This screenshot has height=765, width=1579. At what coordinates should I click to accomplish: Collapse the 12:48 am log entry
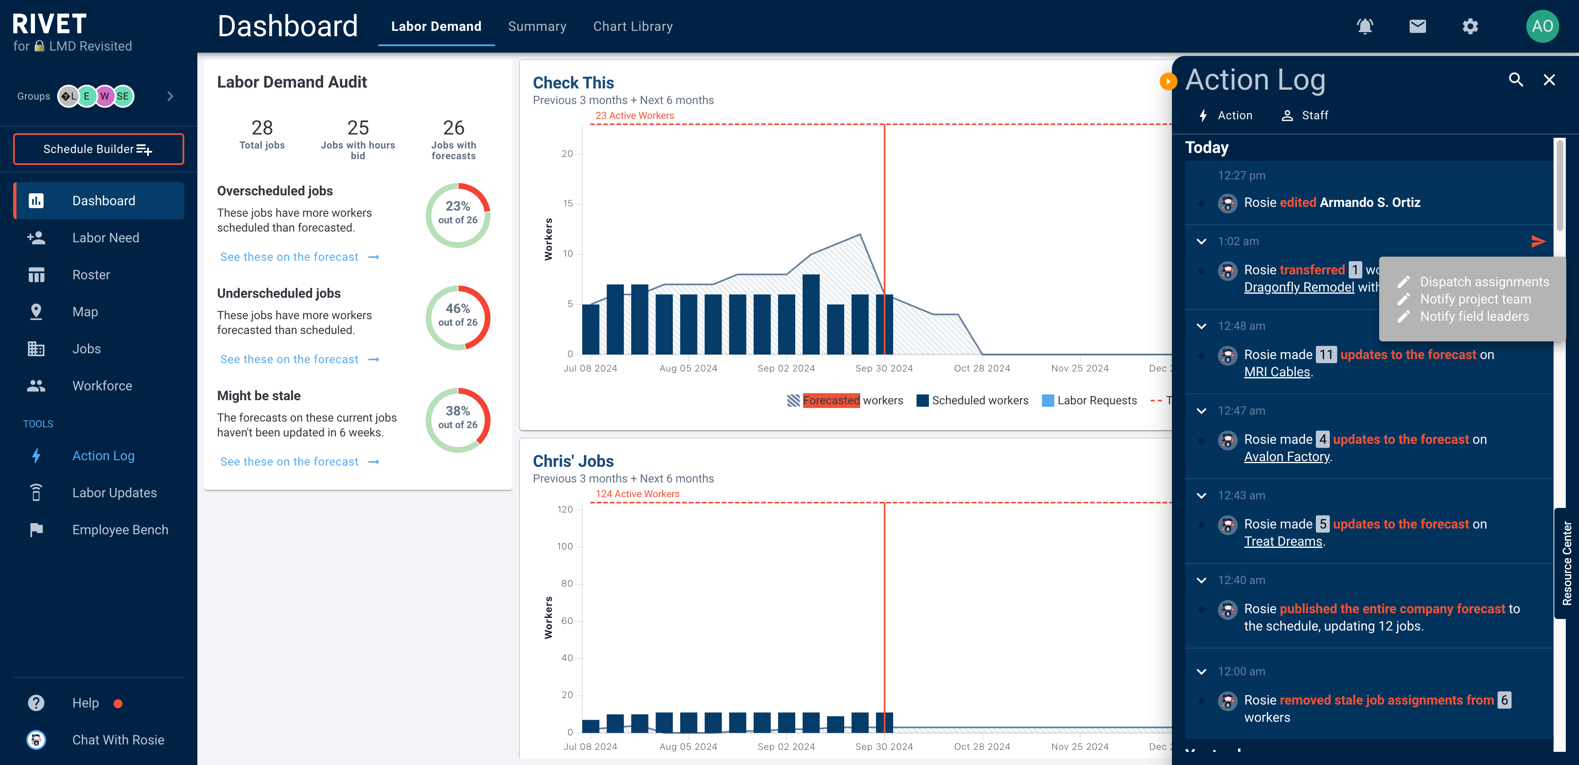(1202, 326)
